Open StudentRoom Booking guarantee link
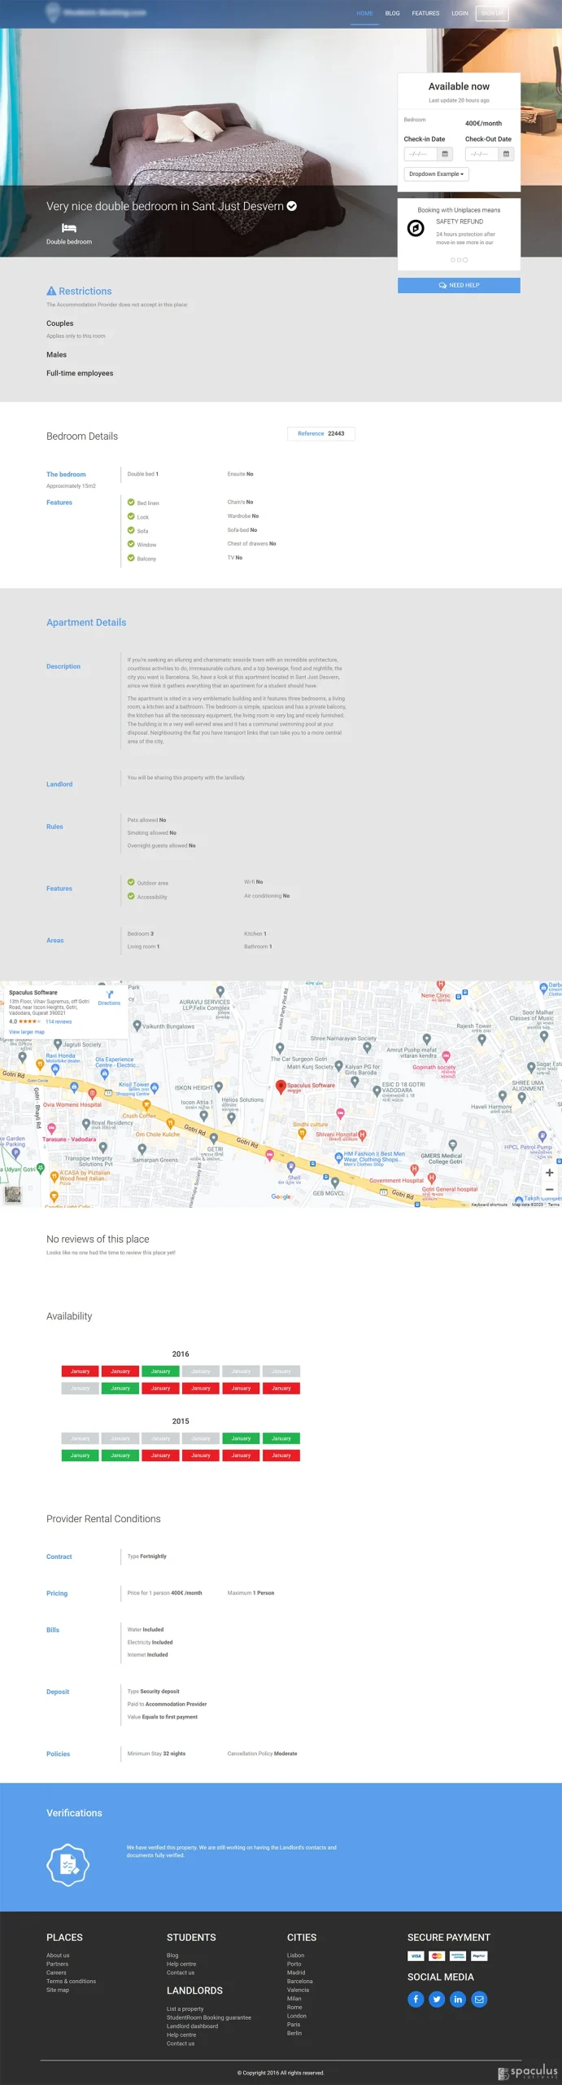The width and height of the screenshot is (562, 2085). [209, 2017]
